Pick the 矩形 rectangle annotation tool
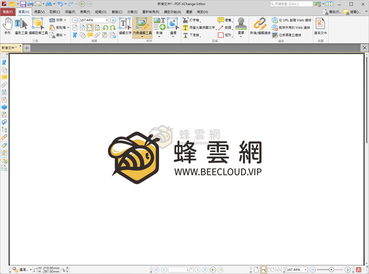 pos(225,35)
